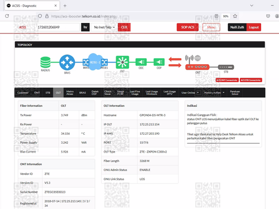The width and height of the screenshot is (279, 209).
Task: Click the METRO-E cloud icon
Action: click(95, 62)
